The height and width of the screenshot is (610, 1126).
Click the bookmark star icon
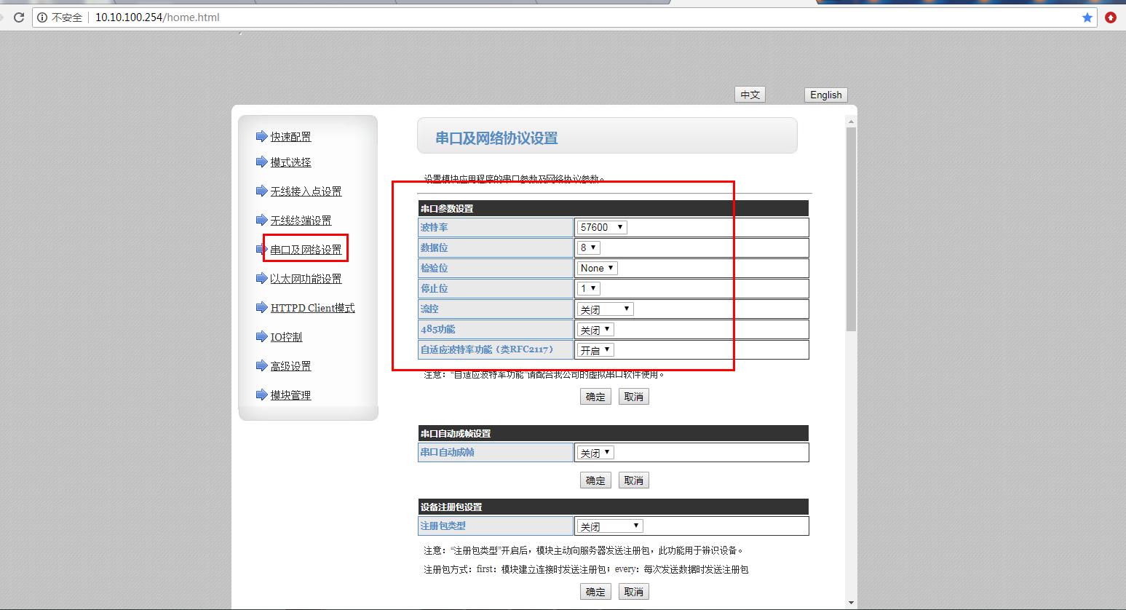point(1087,17)
